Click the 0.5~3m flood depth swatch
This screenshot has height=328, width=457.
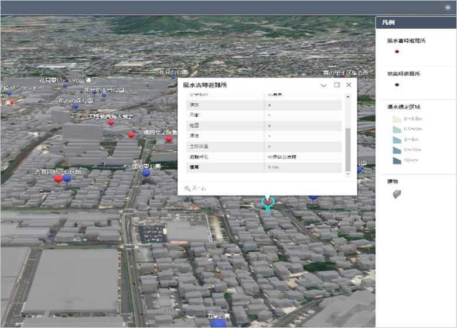click(397, 129)
